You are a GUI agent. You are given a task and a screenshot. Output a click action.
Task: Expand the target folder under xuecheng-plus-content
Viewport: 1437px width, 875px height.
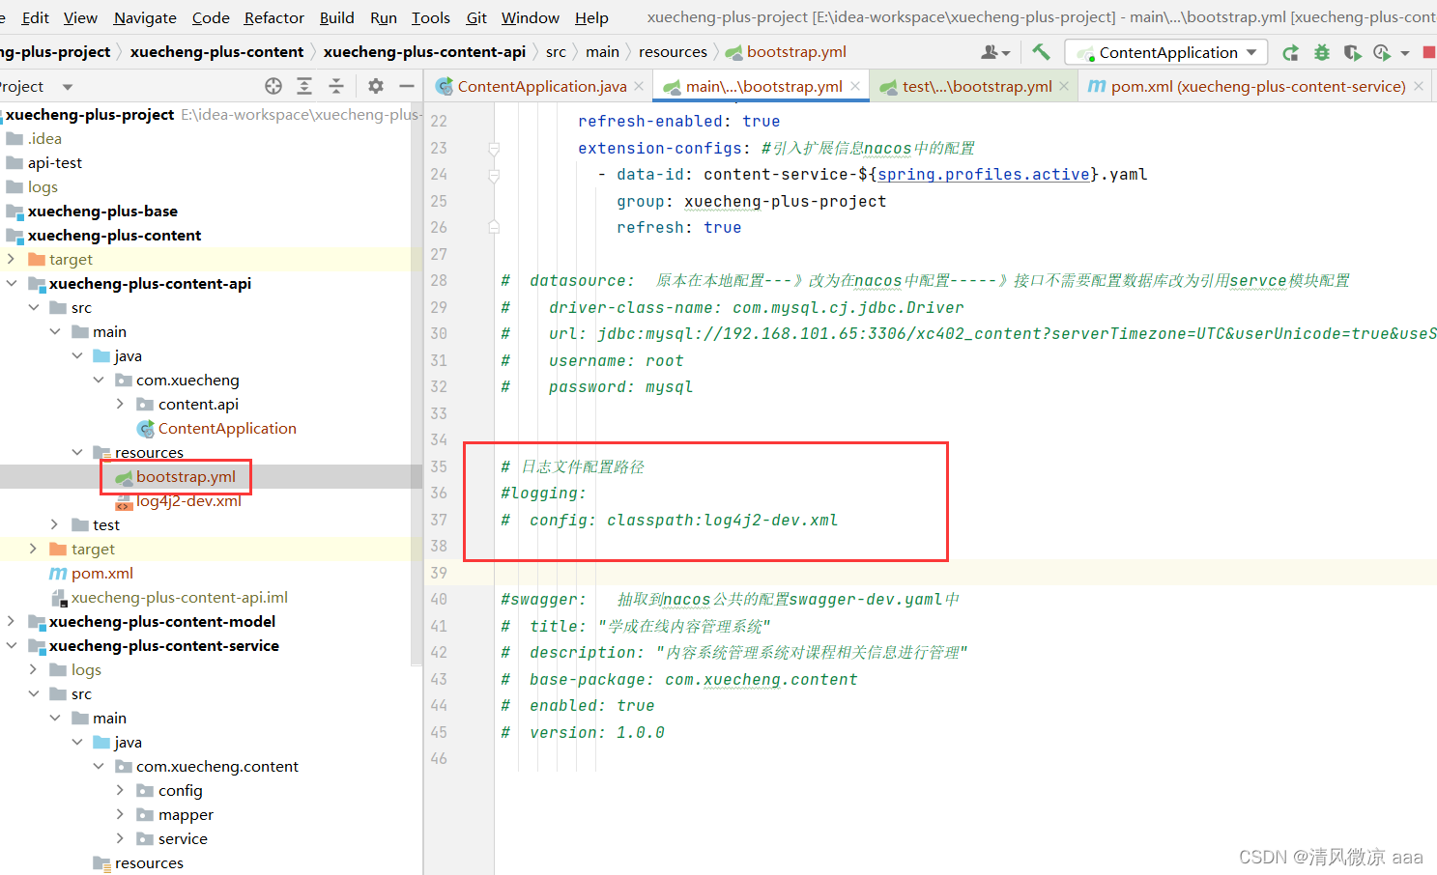click(11, 259)
